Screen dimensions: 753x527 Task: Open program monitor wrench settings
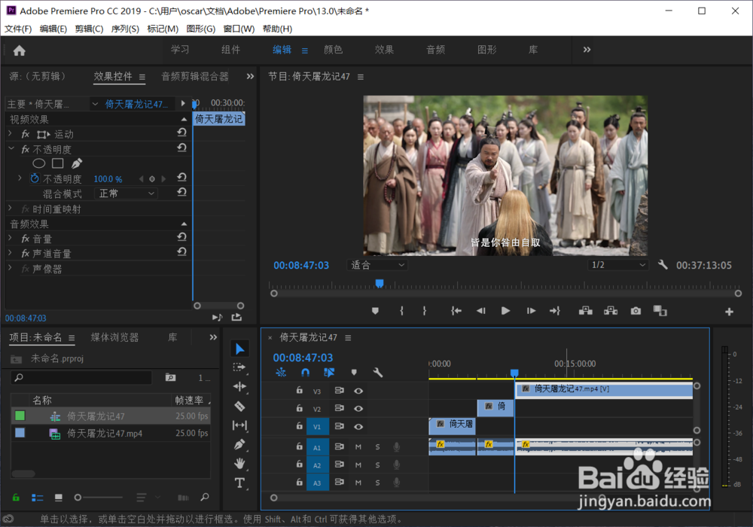pyautogui.click(x=663, y=264)
